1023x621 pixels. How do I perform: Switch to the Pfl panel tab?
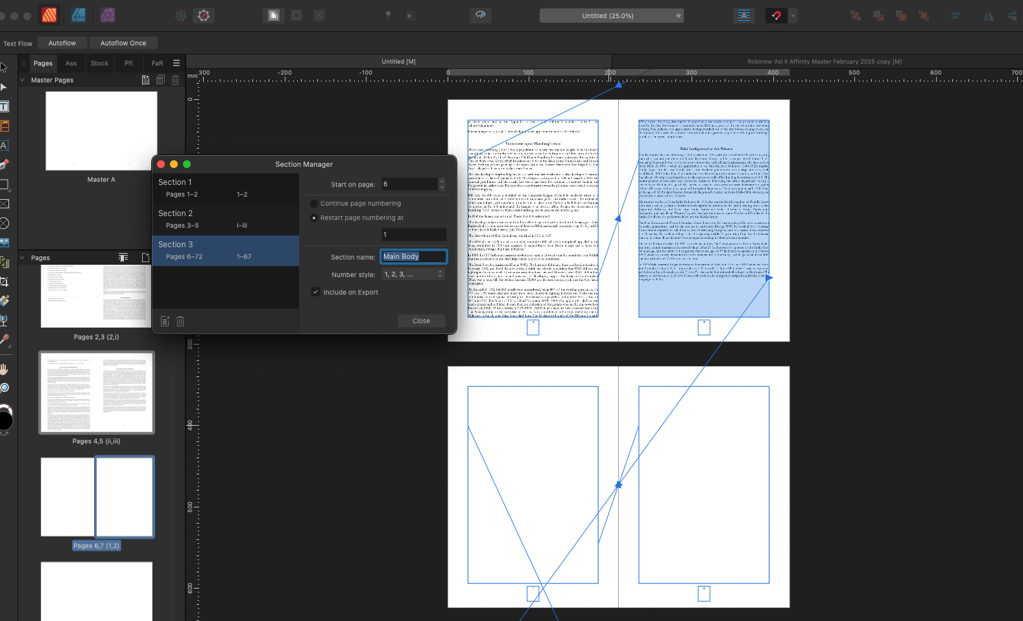[x=128, y=63]
